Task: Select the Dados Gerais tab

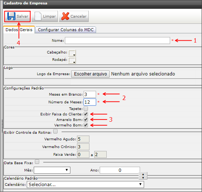Action: (19, 30)
